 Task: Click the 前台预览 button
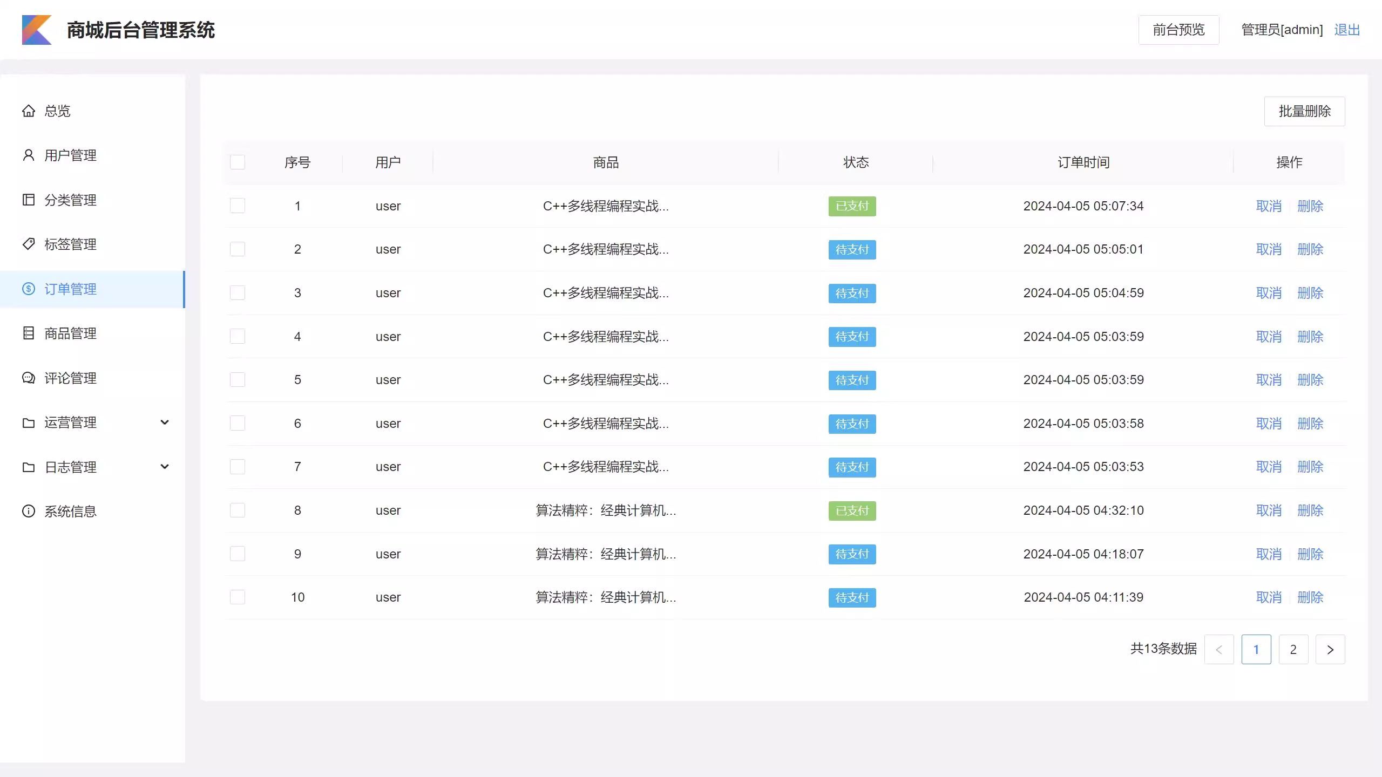pos(1178,30)
